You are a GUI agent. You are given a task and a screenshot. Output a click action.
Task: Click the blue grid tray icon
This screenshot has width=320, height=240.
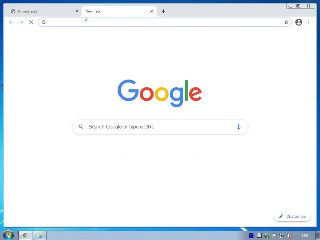click(x=252, y=236)
